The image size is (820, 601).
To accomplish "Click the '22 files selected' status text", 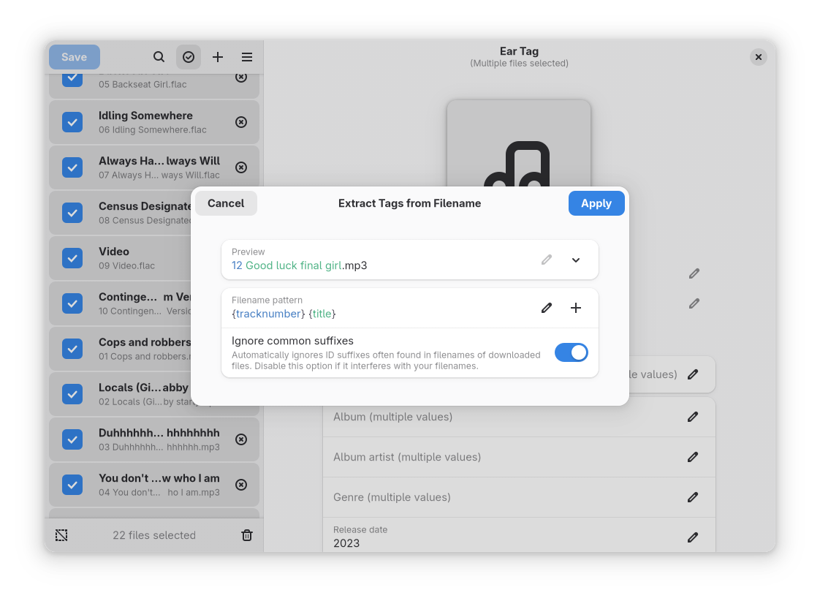I will pos(154,535).
